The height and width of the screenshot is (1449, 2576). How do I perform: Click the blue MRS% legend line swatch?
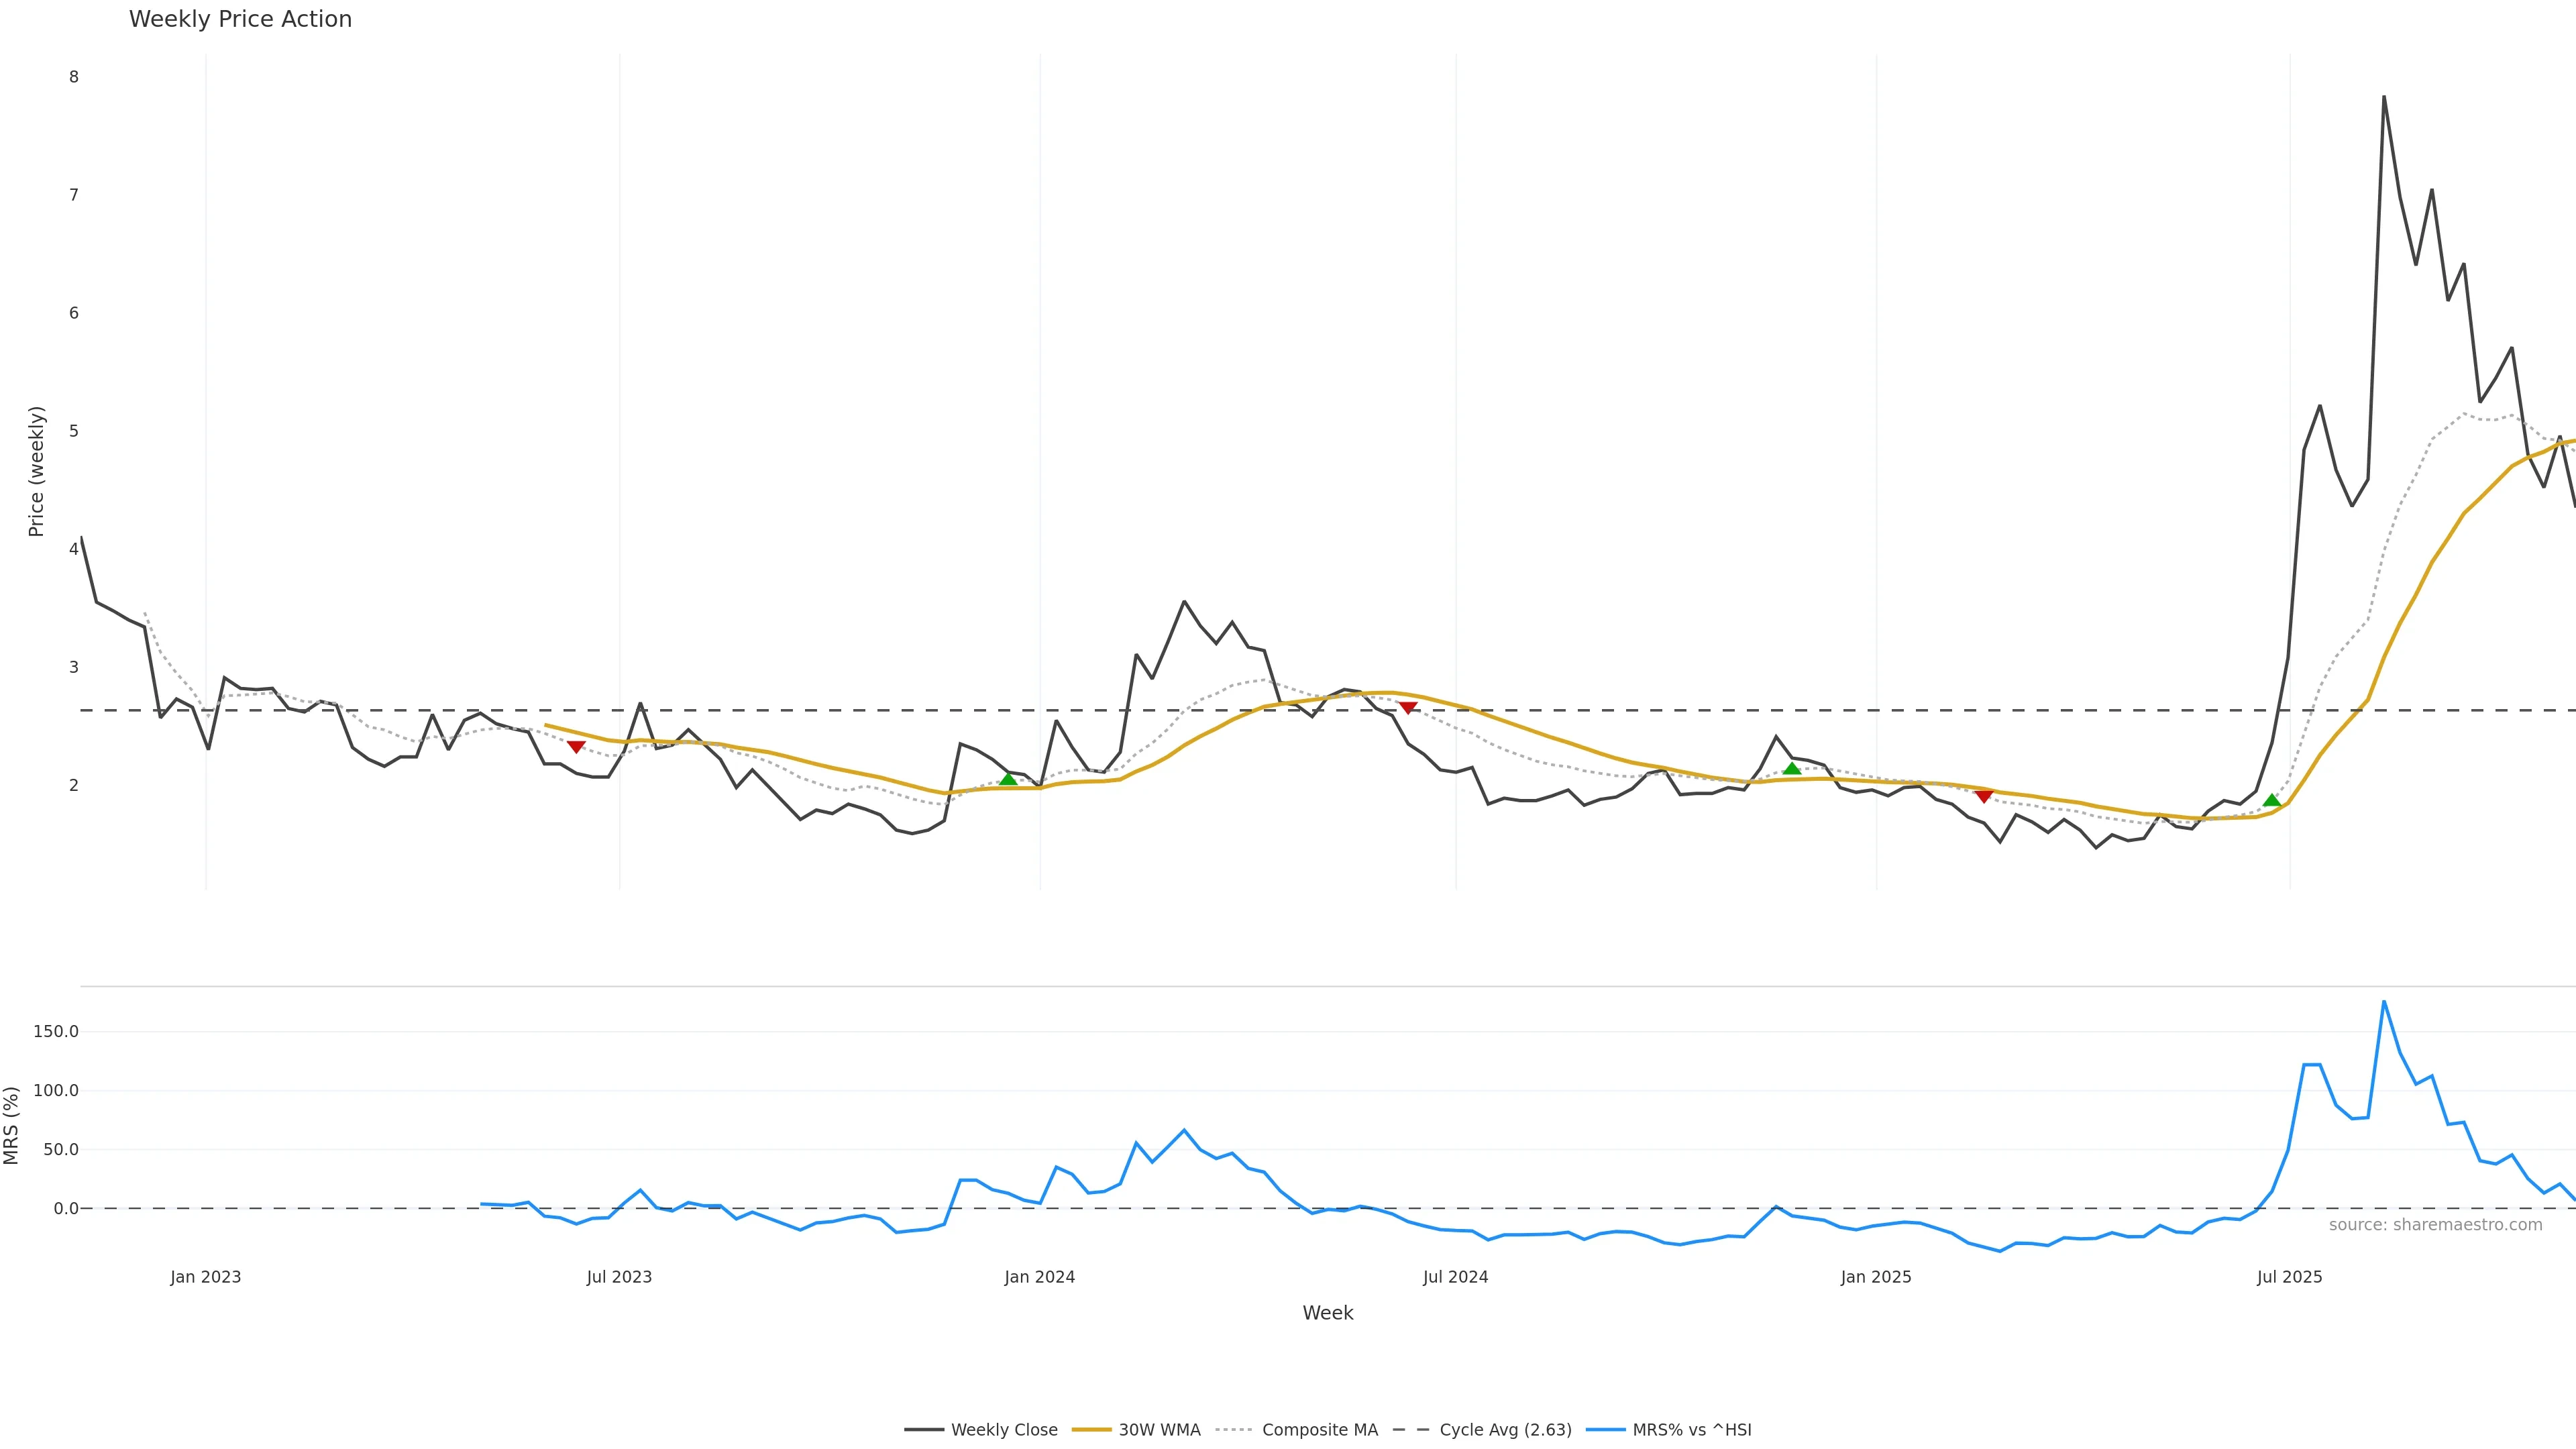(x=1606, y=1430)
